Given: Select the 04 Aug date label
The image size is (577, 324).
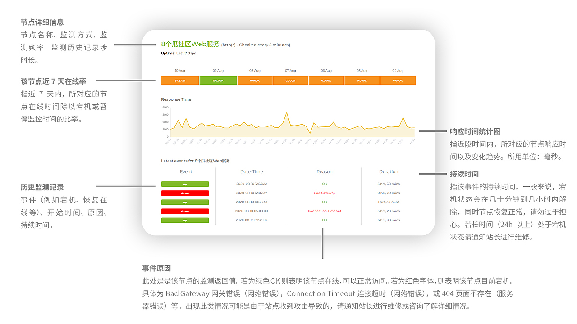Looking at the screenshot, I should [x=398, y=71].
